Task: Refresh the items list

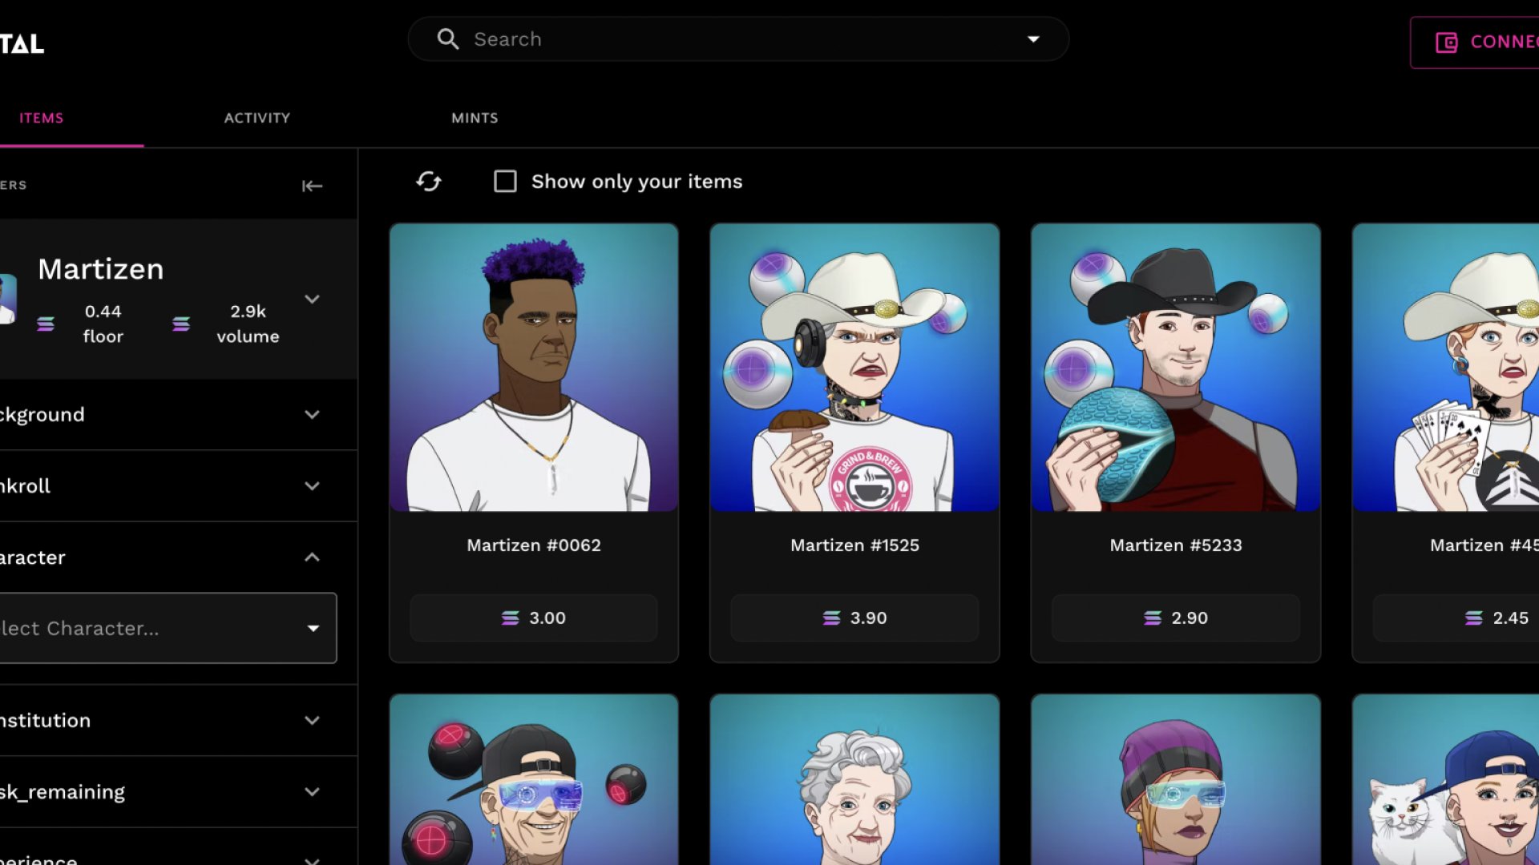Action: pyautogui.click(x=429, y=182)
